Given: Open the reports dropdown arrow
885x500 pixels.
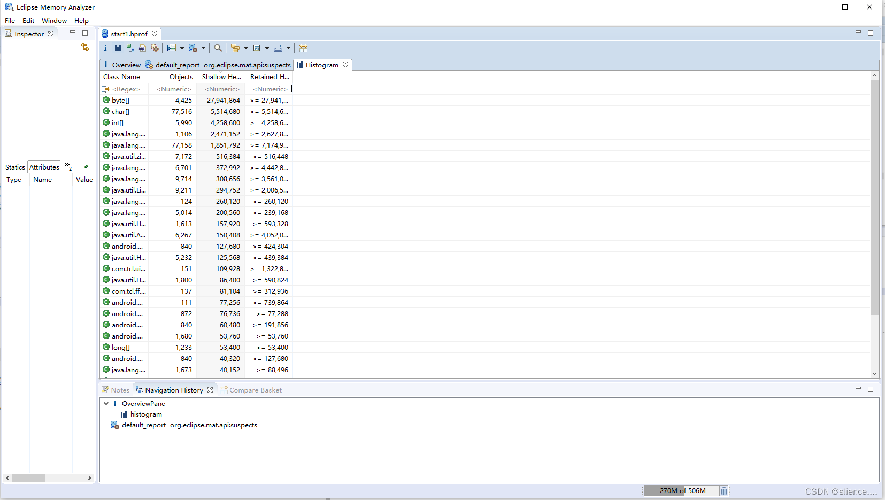Looking at the screenshot, I should click(x=182, y=48).
